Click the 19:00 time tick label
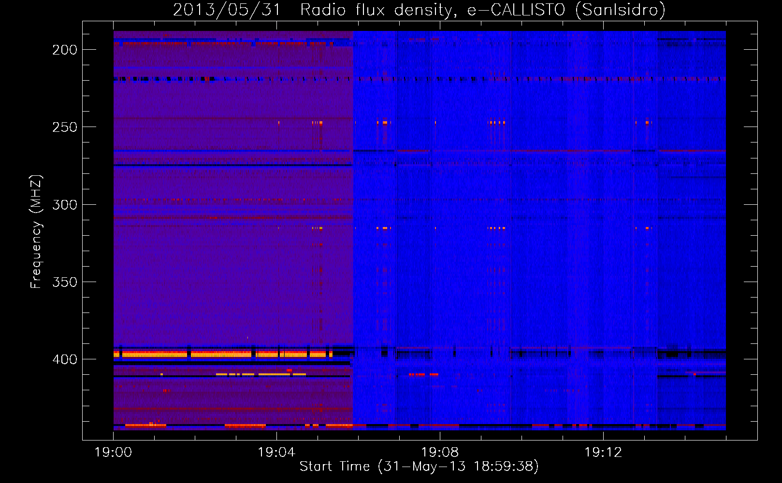The height and width of the screenshot is (483, 782). coord(113,453)
